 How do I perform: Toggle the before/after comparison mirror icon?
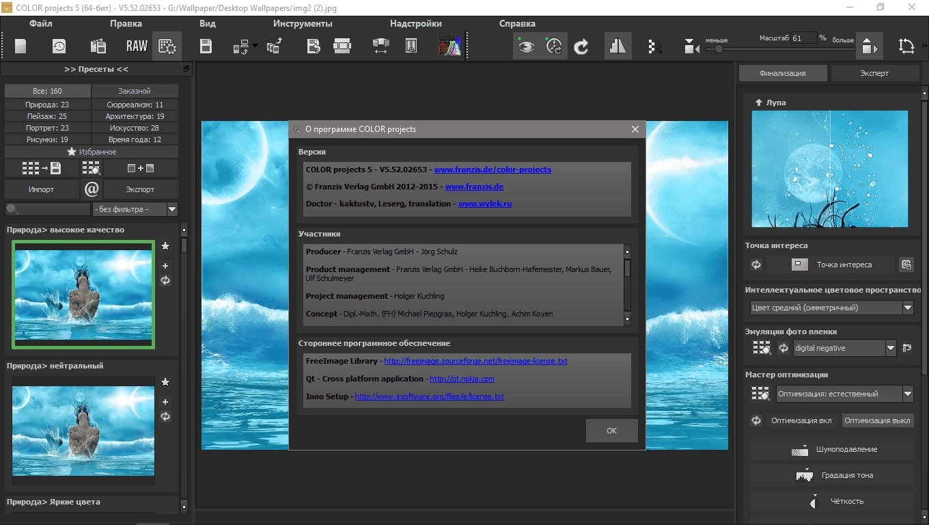pos(618,46)
